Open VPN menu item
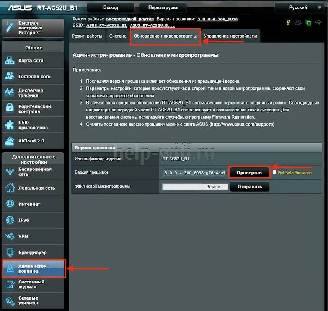The height and width of the screenshot is (311, 328). pos(33,236)
